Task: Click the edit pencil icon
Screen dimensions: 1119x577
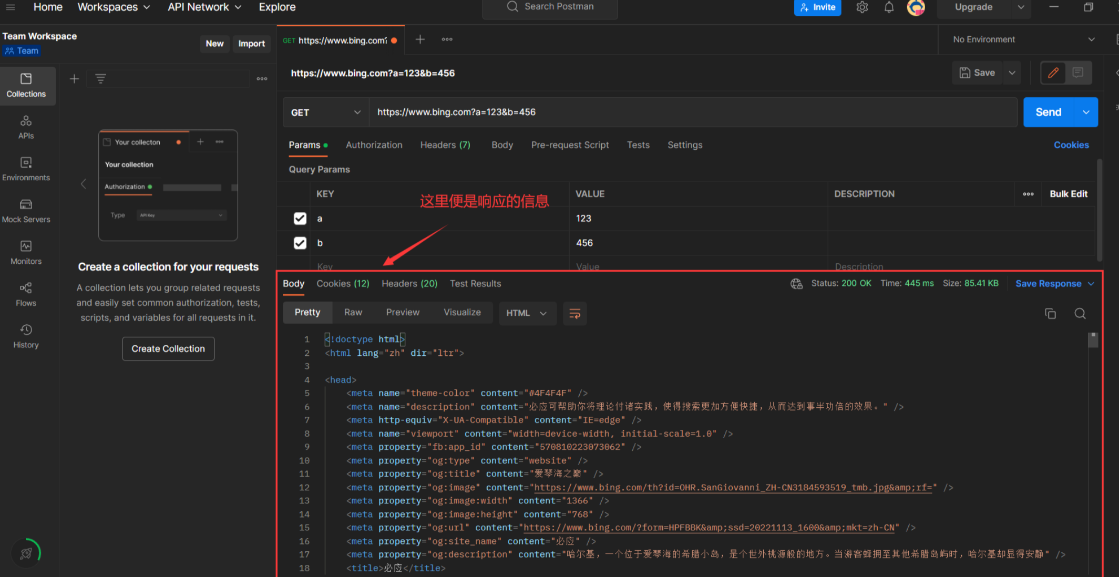Action: coord(1053,73)
